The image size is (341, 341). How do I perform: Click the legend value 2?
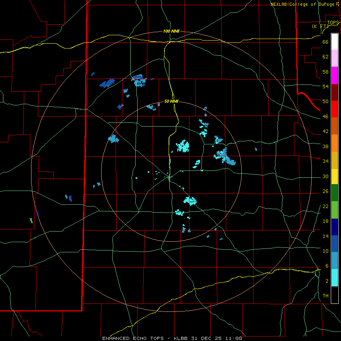pyautogui.click(x=327, y=281)
